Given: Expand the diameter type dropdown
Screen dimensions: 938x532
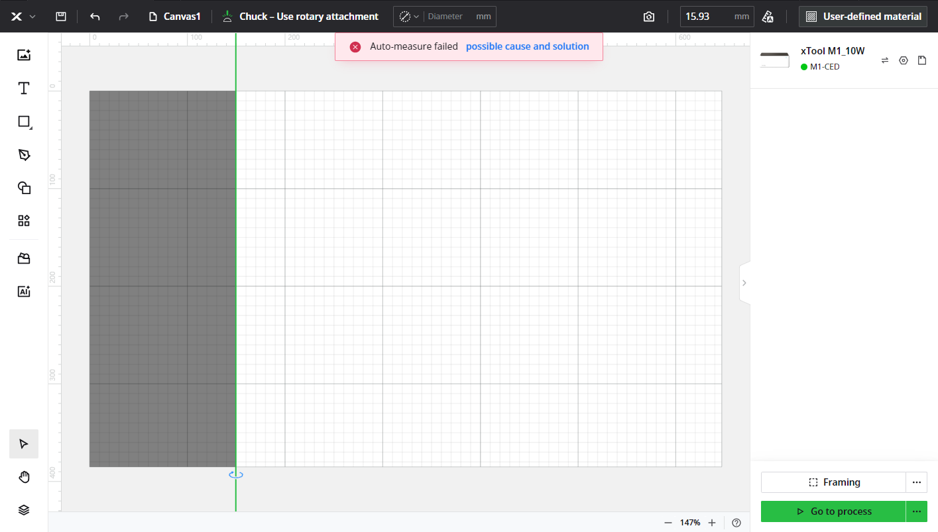Looking at the screenshot, I should [409, 17].
